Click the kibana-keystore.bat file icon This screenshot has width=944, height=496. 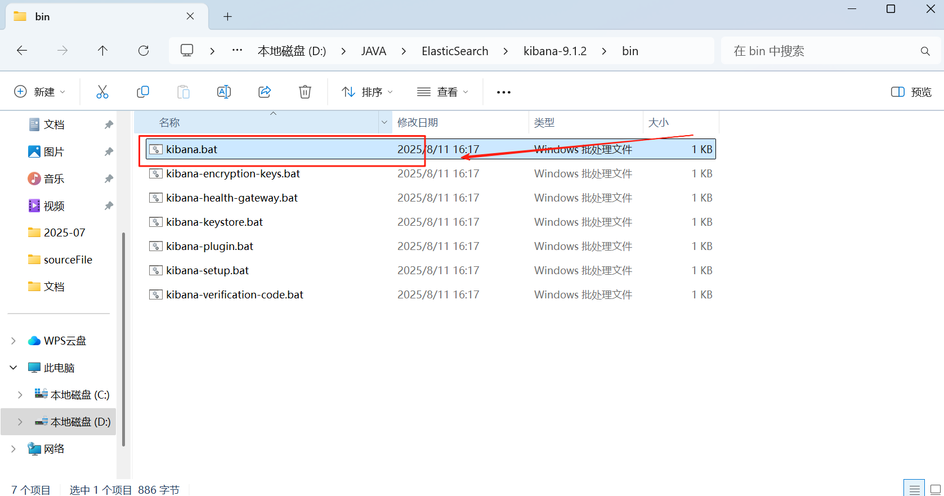click(x=156, y=222)
